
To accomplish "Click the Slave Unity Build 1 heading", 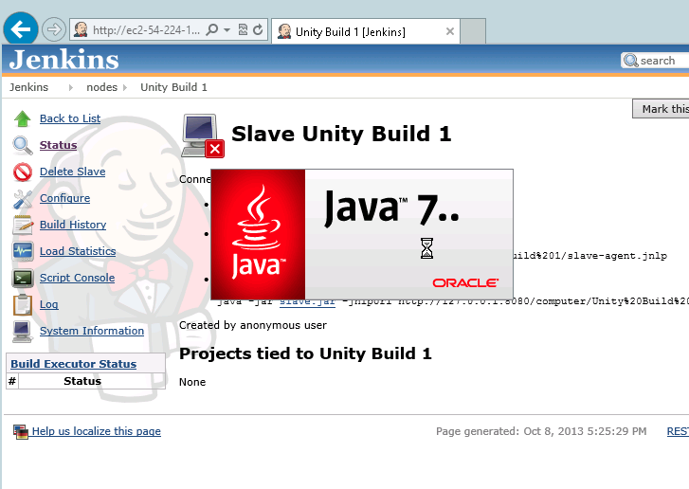I will [x=341, y=134].
